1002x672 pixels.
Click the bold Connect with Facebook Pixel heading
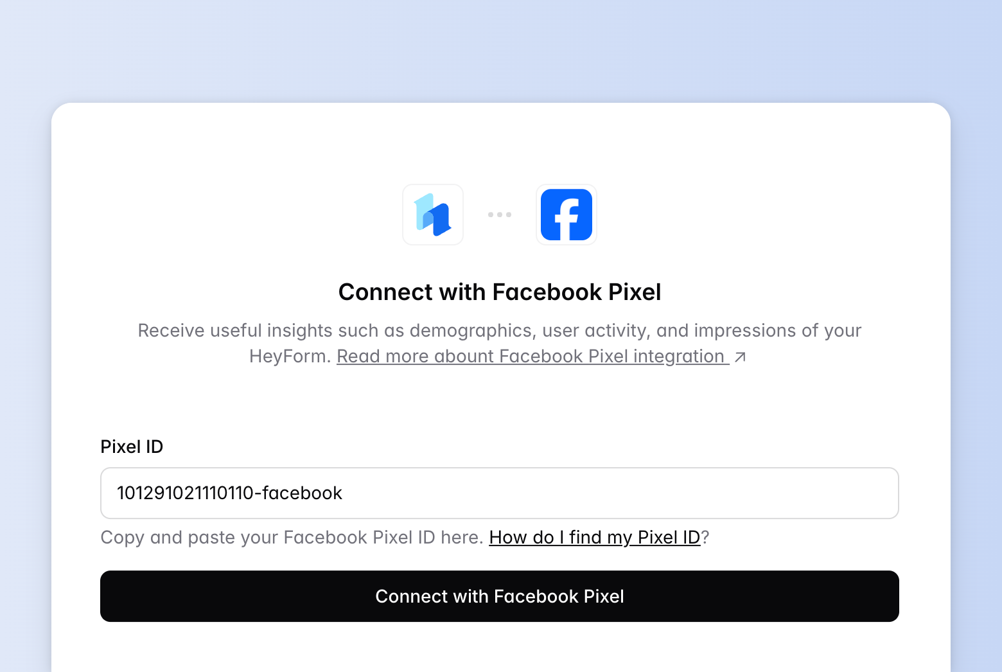pyautogui.click(x=500, y=292)
